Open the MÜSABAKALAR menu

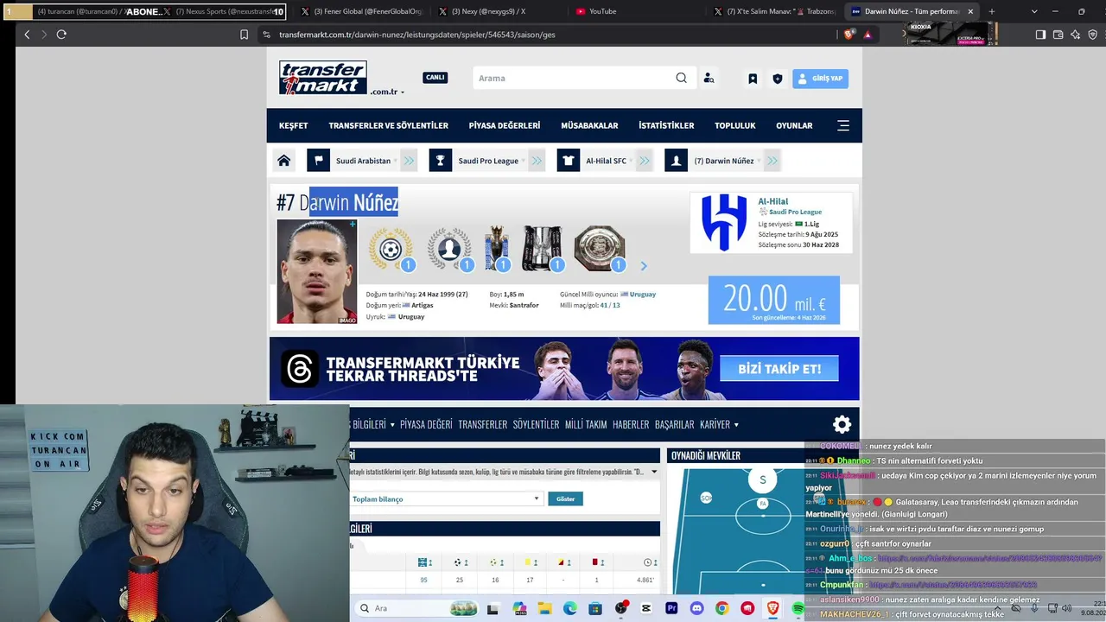point(589,125)
